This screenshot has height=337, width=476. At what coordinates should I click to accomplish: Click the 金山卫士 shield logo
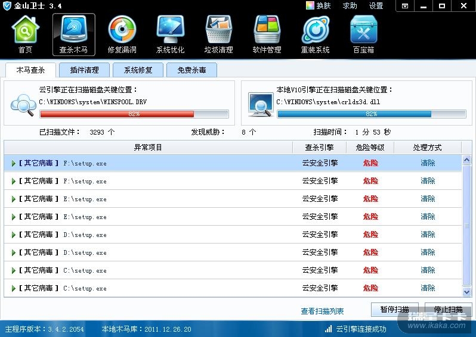pos(7,6)
